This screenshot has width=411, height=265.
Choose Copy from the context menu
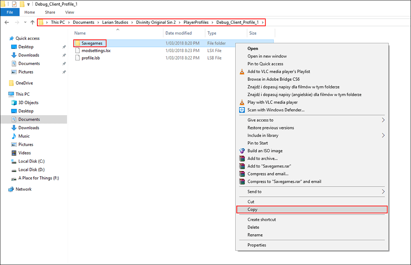[312, 210]
